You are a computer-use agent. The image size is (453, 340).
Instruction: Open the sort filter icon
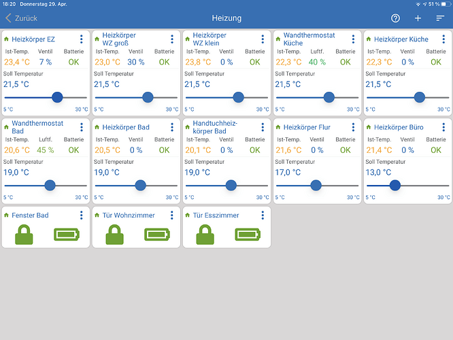pyautogui.click(x=440, y=18)
